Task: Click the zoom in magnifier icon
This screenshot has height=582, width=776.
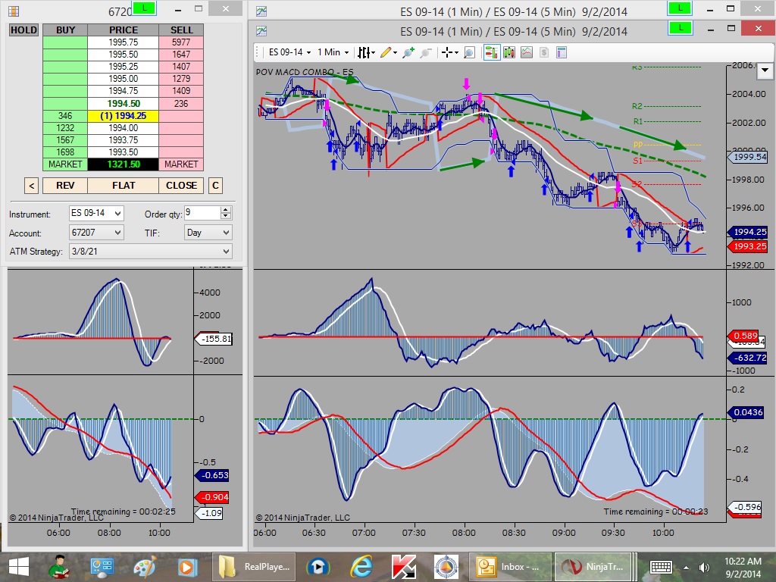Action: [408, 52]
